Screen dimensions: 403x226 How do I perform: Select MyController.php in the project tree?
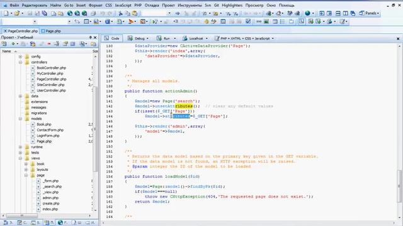[50, 73]
